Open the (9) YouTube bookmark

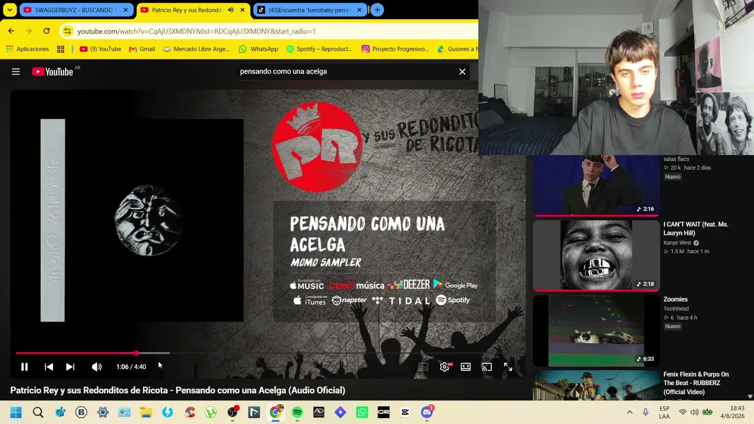coord(100,49)
